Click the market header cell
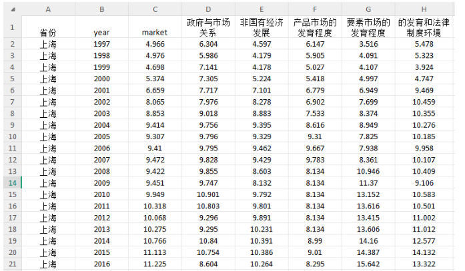The height and width of the screenshot is (271, 465). coord(155,27)
